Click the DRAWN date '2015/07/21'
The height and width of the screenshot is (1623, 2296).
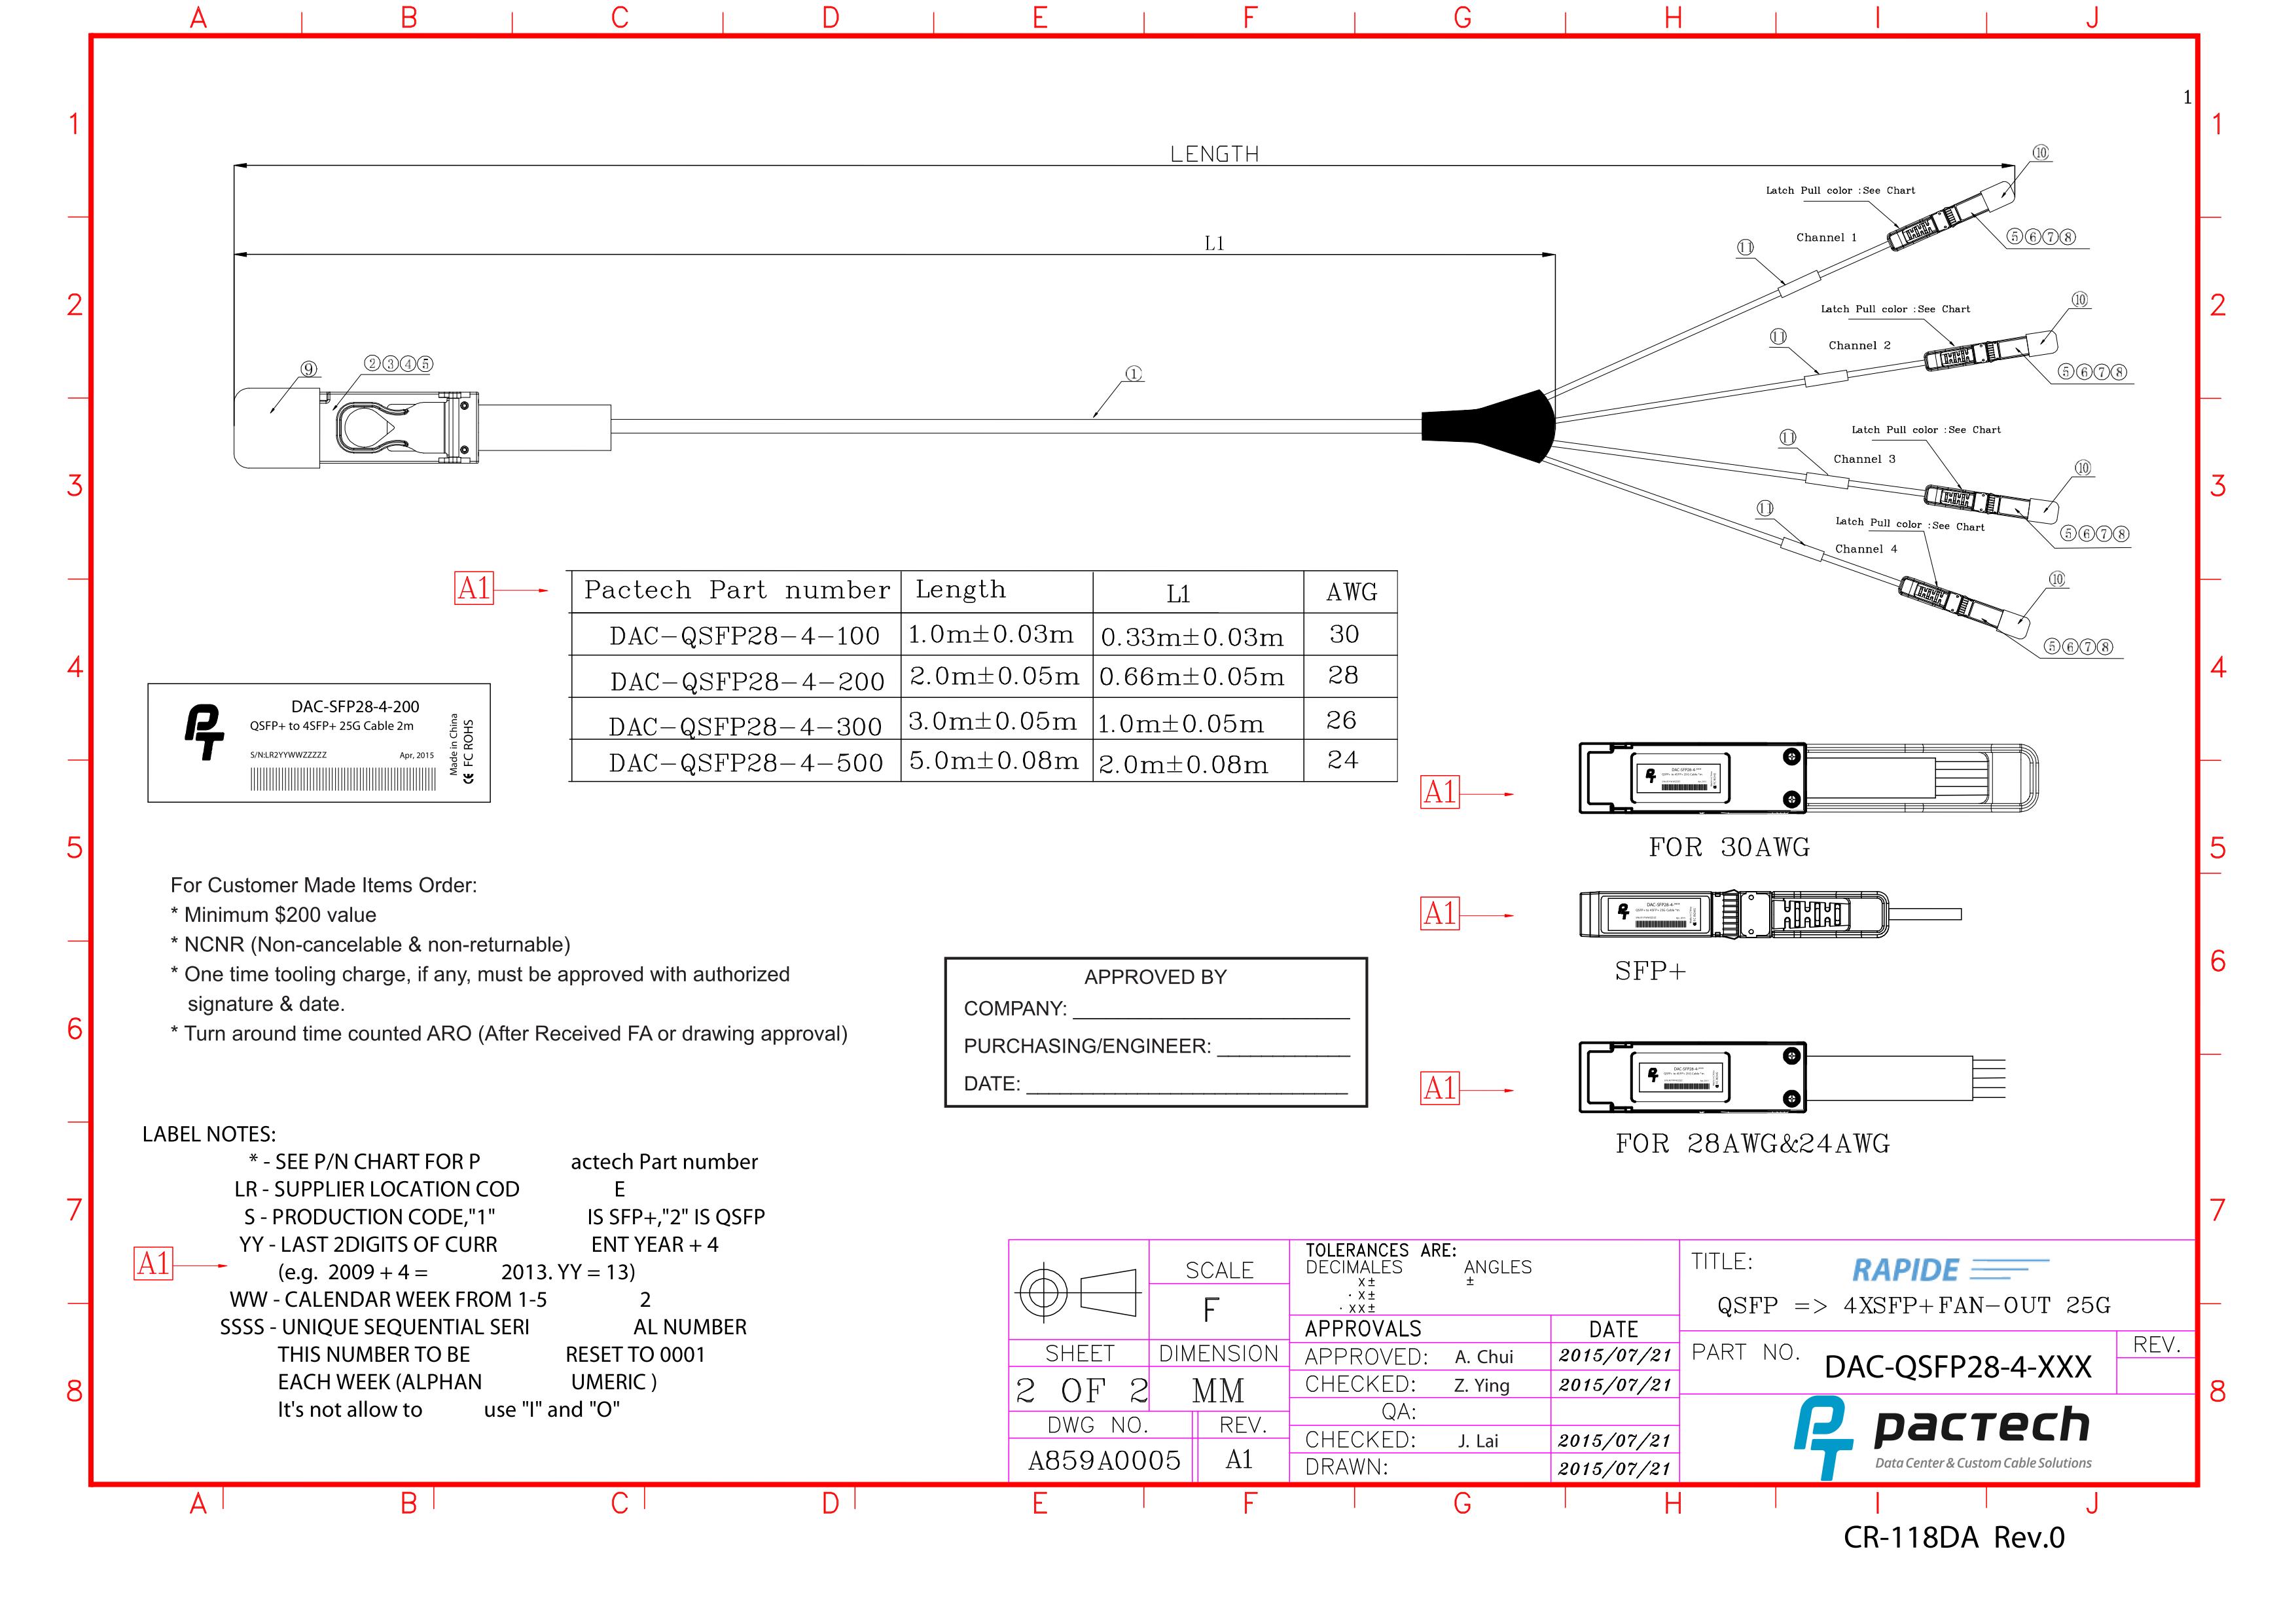coord(1615,1468)
